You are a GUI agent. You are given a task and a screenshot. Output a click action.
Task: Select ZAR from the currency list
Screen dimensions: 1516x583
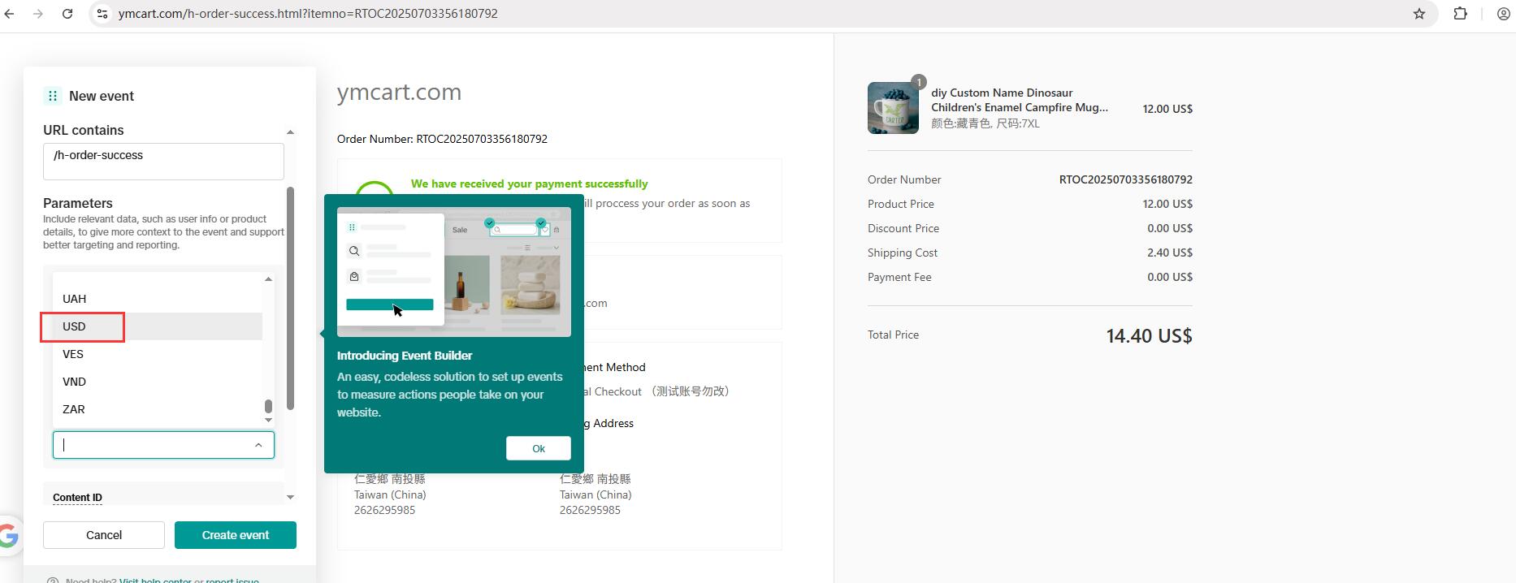158,409
